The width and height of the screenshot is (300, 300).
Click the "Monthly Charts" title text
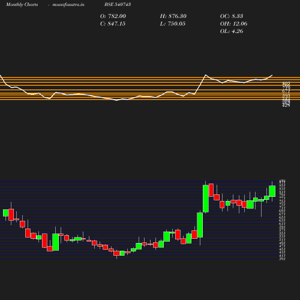(x=22, y=5)
